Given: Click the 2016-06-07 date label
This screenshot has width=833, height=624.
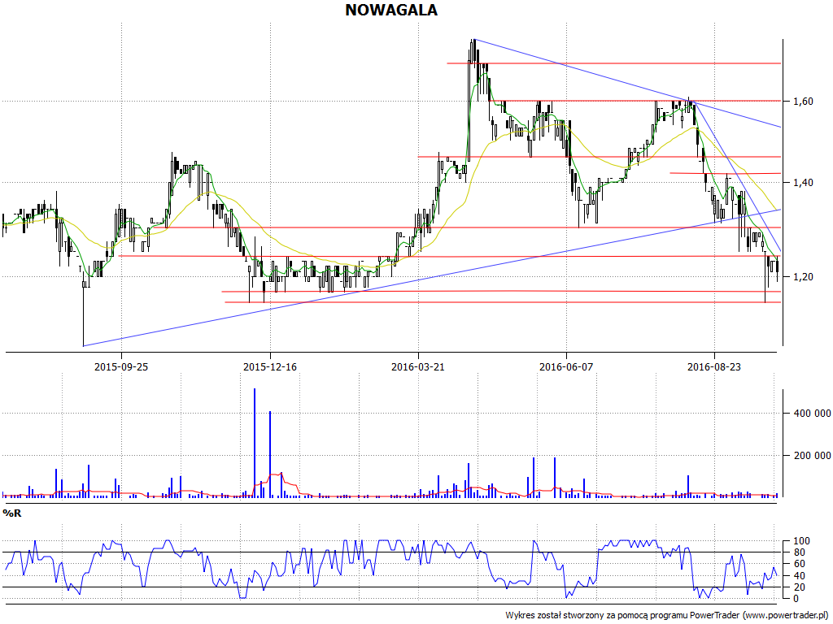Looking at the screenshot, I should [566, 366].
